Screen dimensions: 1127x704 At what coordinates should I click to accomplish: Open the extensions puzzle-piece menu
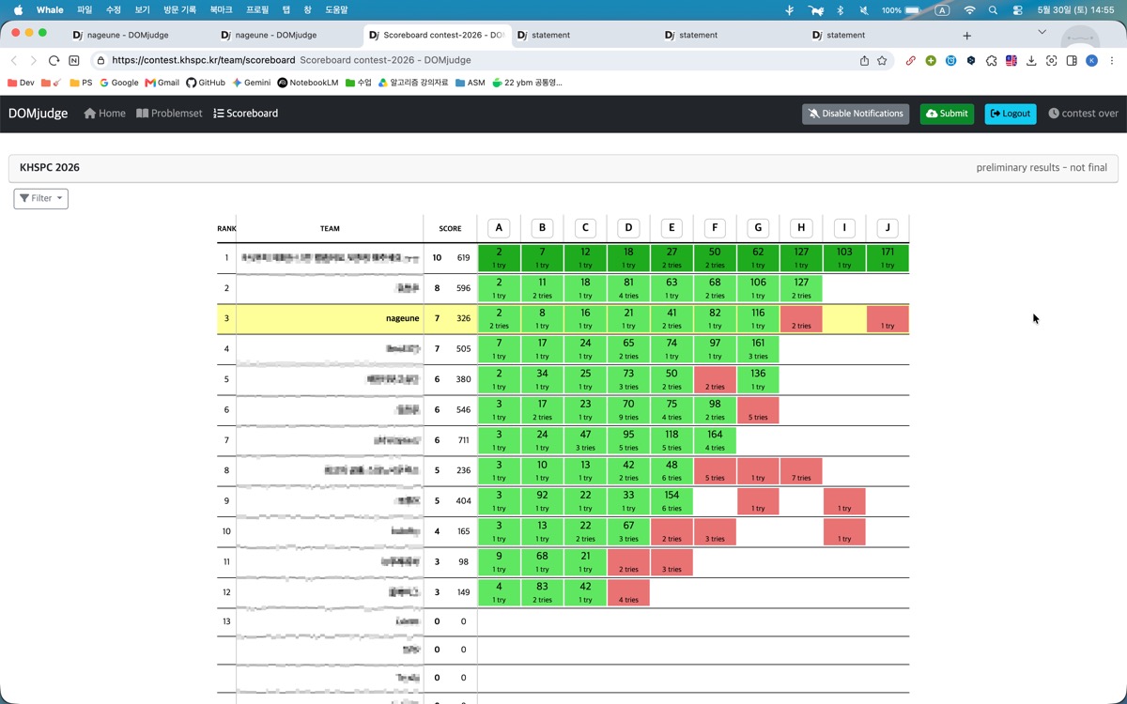click(x=992, y=60)
